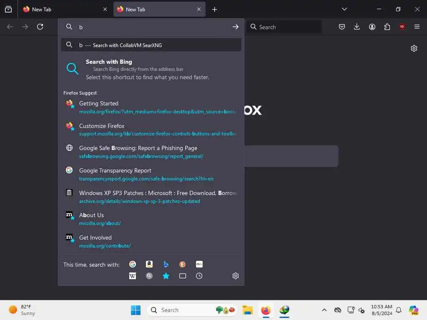Reload the current page
This screenshot has width=427, height=320.
point(40,27)
